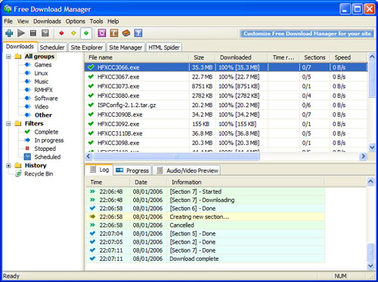This screenshot has height=282, width=378.
Task: Open the Recycle Bin item
Action: [x=39, y=174]
